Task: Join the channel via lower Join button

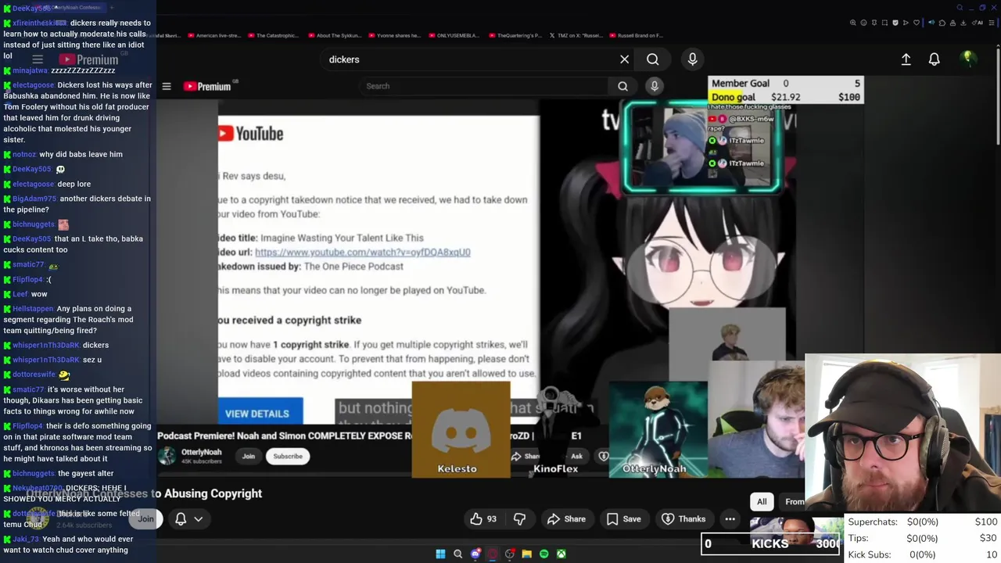Action: [146, 518]
